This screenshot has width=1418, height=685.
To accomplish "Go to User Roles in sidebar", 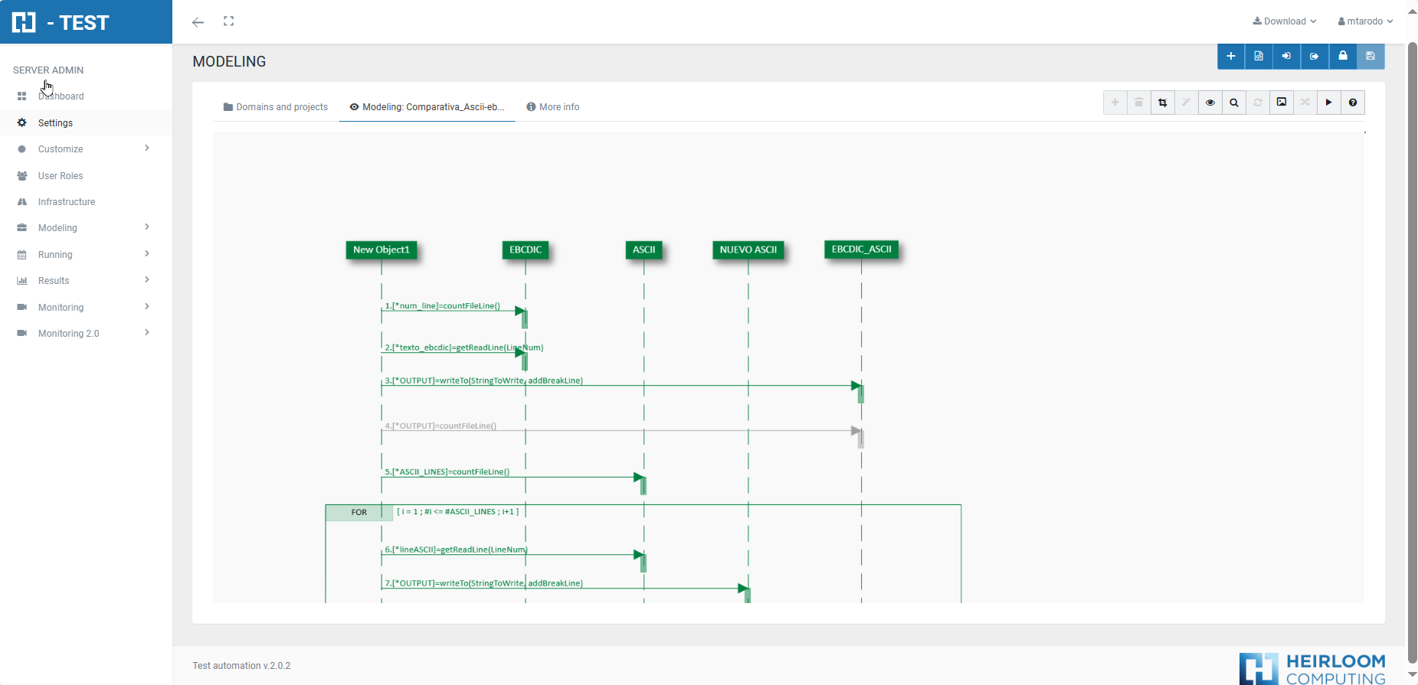I will [x=61, y=176].
